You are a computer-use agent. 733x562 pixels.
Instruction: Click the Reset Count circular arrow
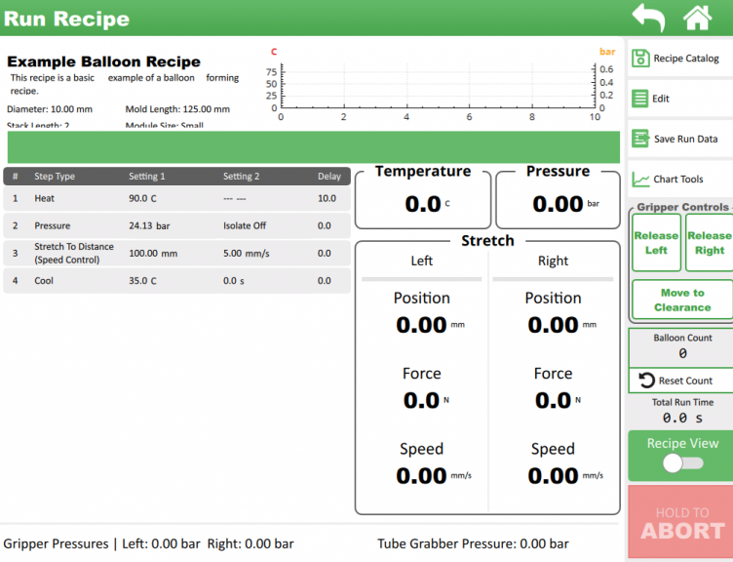tap(645, 381)
